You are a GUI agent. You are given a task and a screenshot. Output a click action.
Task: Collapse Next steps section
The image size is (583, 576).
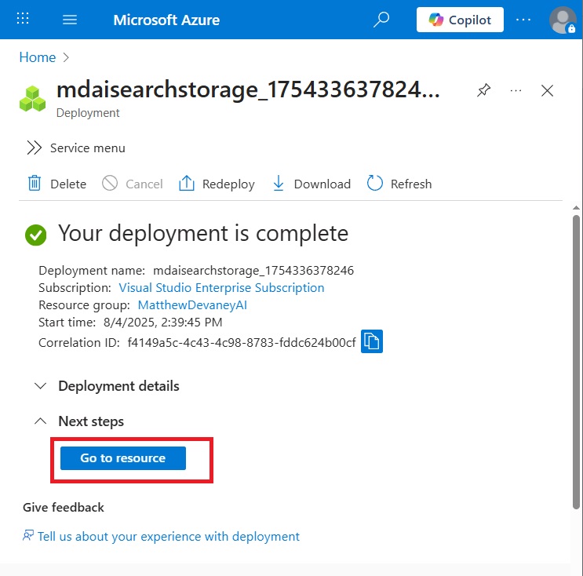78,421
